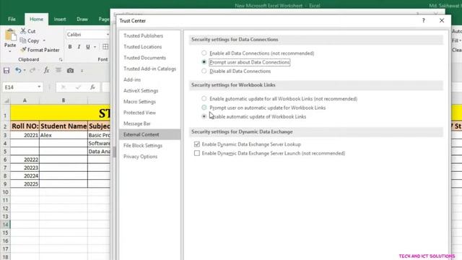Click the bulleted list icon in quick access toolbar

point(58,71)
